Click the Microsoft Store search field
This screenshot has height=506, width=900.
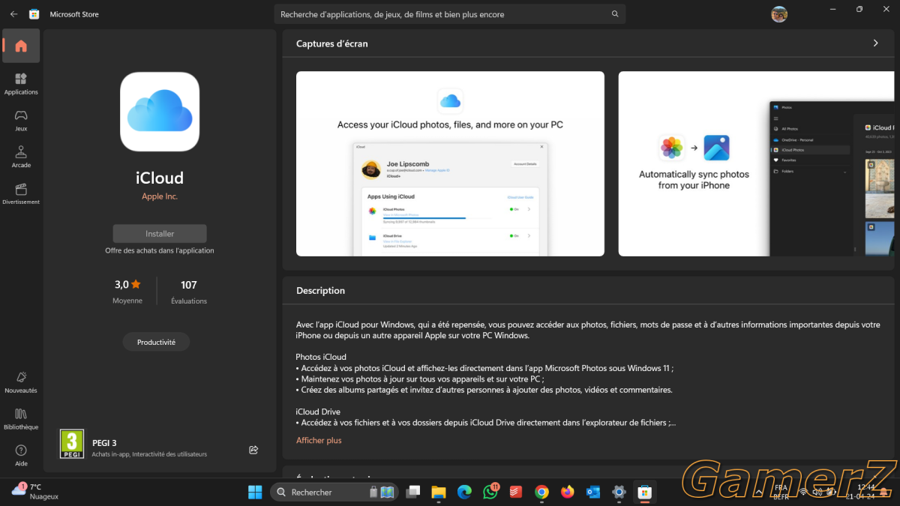450,14
